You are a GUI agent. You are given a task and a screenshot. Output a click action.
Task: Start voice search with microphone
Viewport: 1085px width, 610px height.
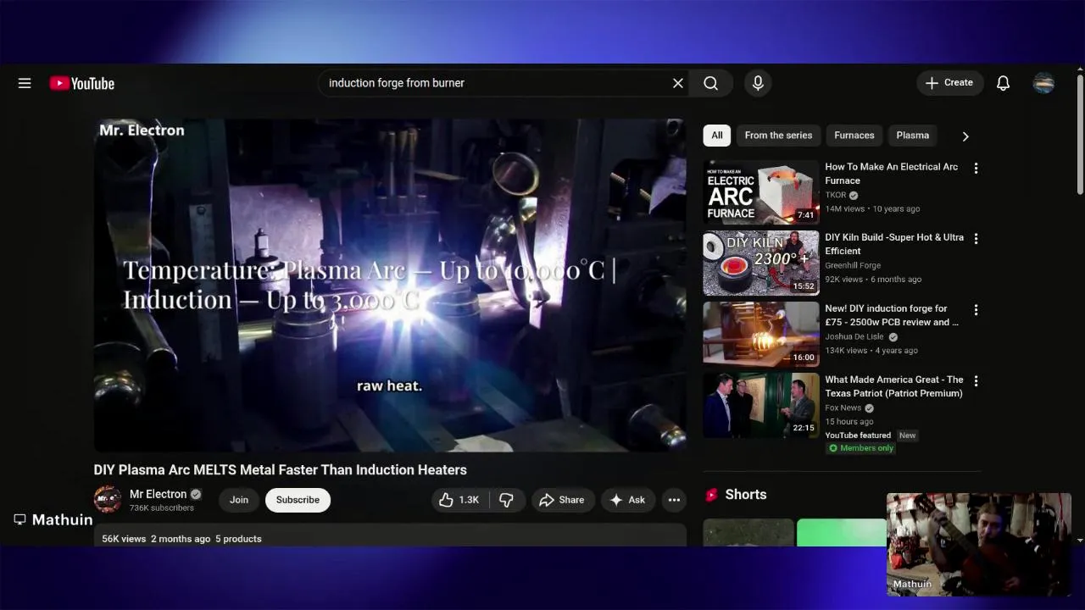pyautogui.click(x=758, y=83)
